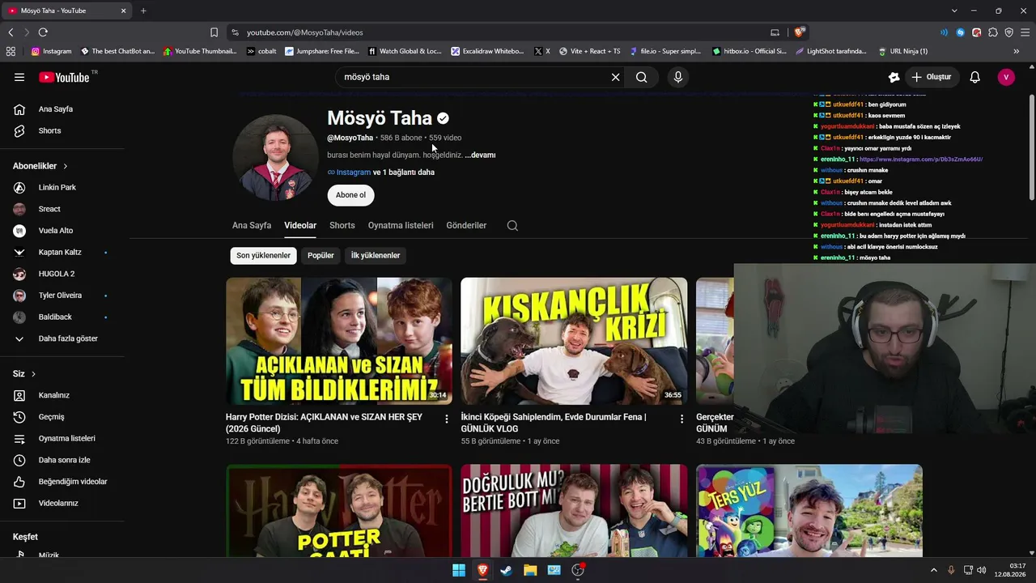Bookmark this page in the address bar
This screenshot has width=1036, height=583.
[214, 32]
